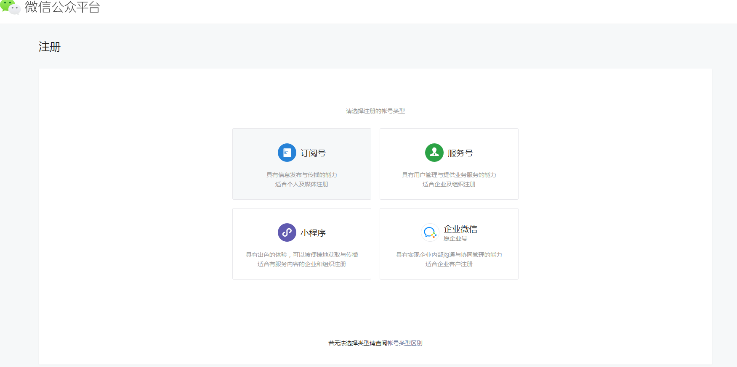Click text 适合企业及组织注册
This screenshot has width=737, height=367.
point(449,184)
